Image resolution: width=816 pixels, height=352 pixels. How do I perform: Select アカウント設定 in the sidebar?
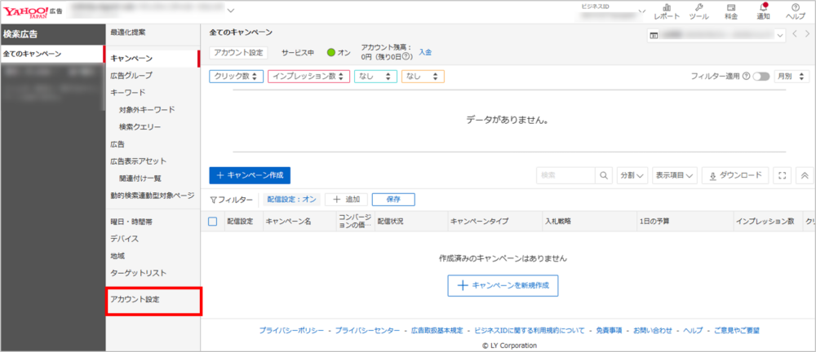tap(135, 300)
